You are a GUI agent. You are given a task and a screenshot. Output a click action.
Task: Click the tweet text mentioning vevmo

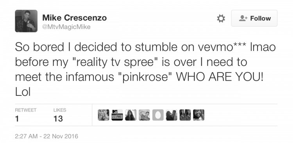point(145,69)
